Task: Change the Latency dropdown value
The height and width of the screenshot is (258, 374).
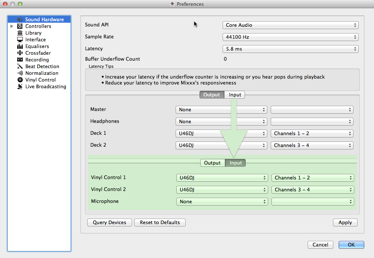Action: tap(290, 49)
